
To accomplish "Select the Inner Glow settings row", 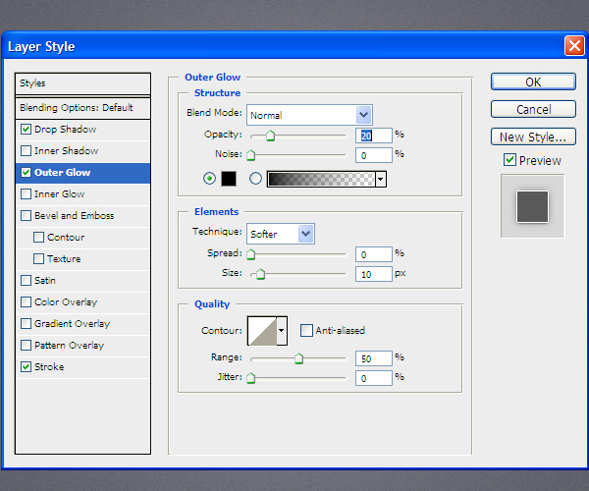I will 83,194.
